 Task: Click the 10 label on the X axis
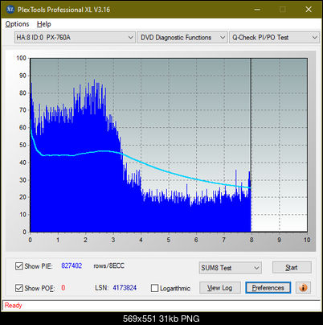point(307,240)
